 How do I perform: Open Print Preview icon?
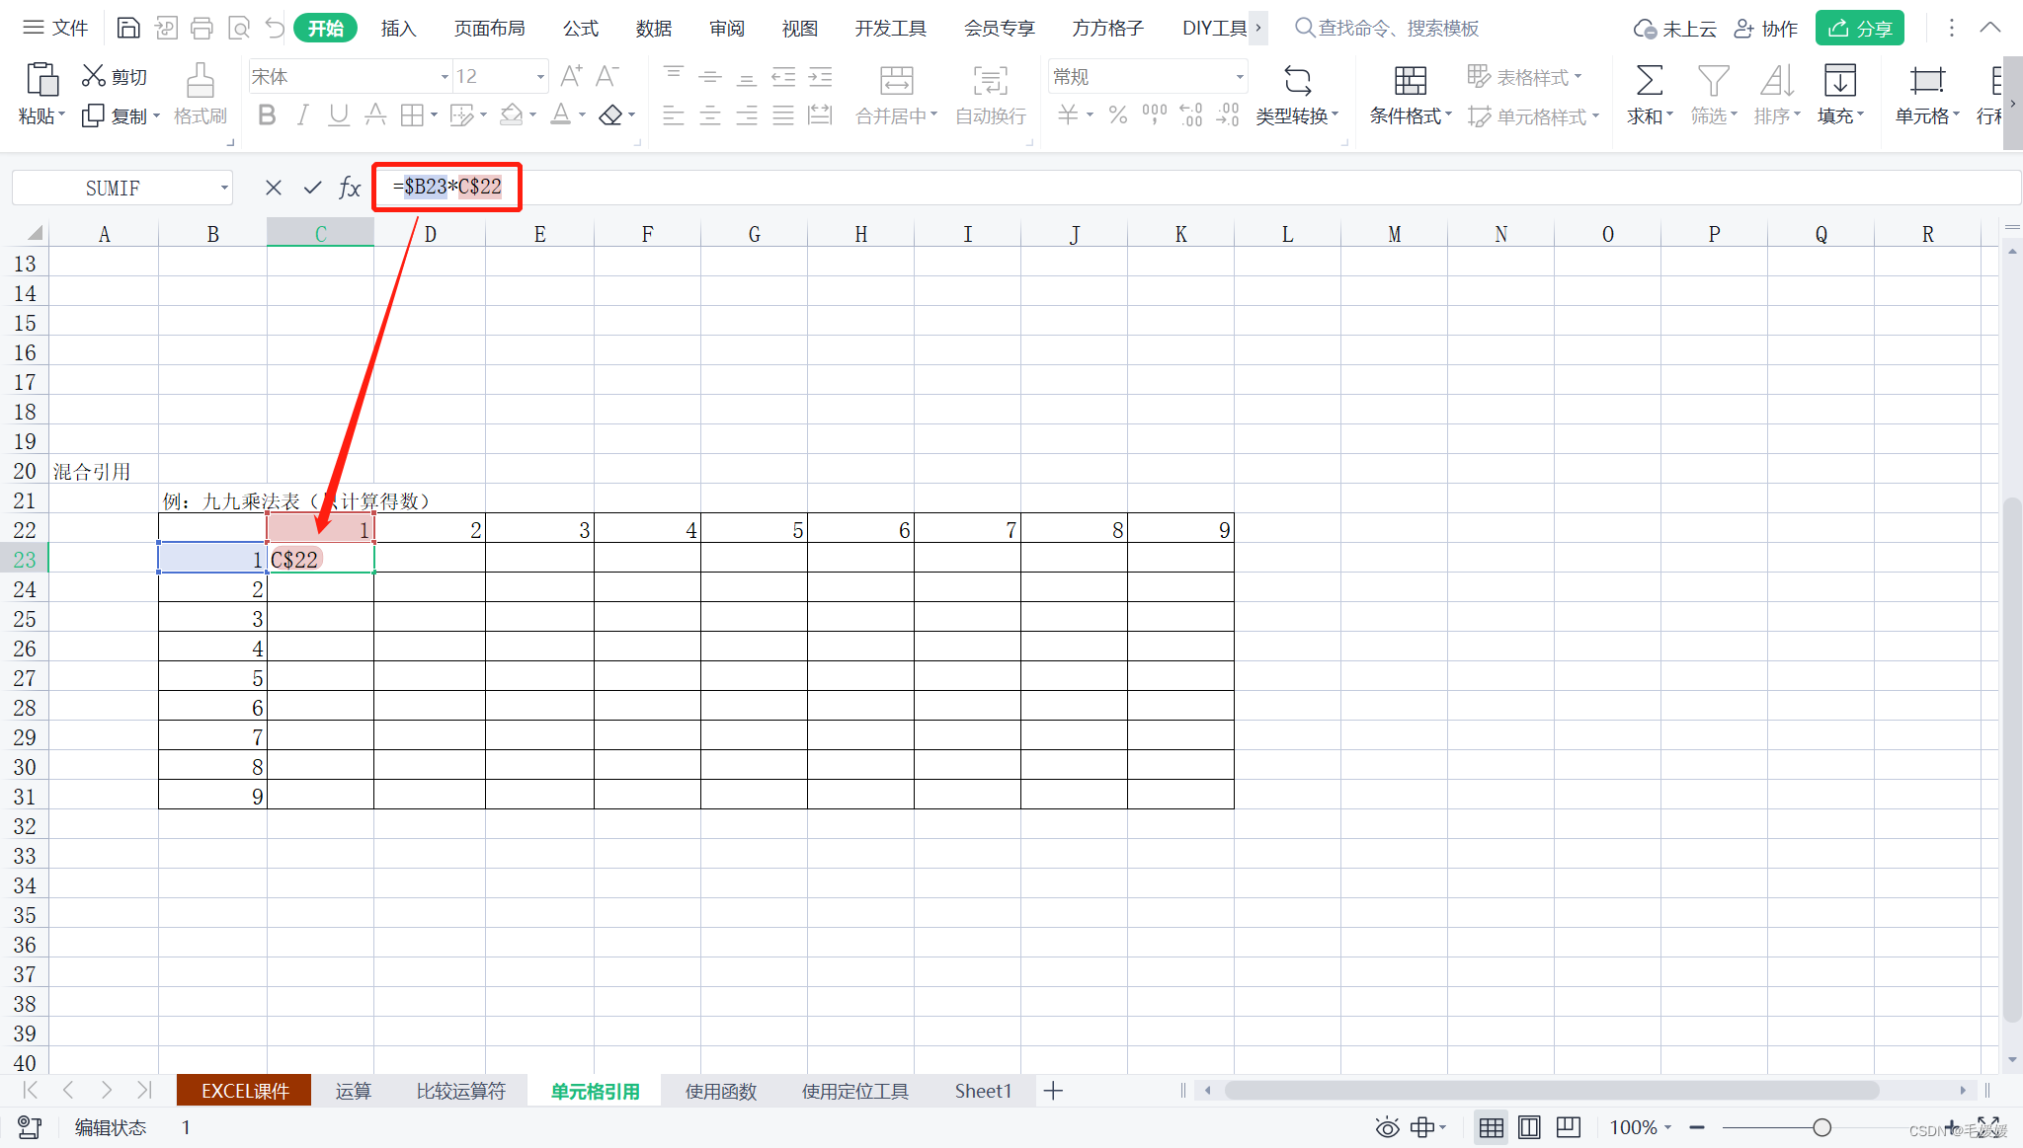coord(238,28)
